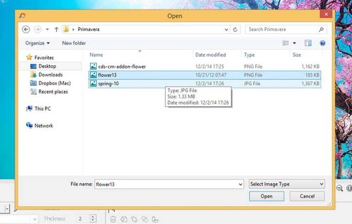
Task: Click the Forward navigation arrow
Action: (x=38, y=29)
